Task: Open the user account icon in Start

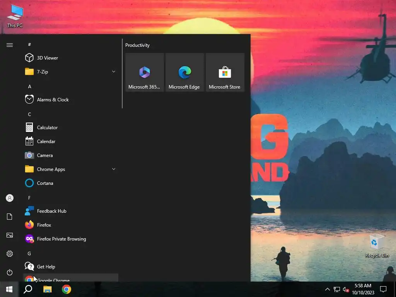Action: pos(10,198)
